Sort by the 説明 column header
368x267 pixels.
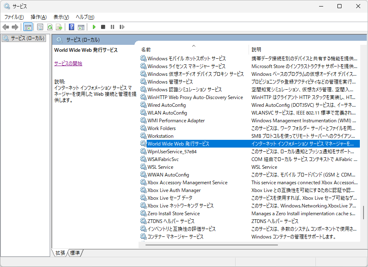(x=304, y=50)
